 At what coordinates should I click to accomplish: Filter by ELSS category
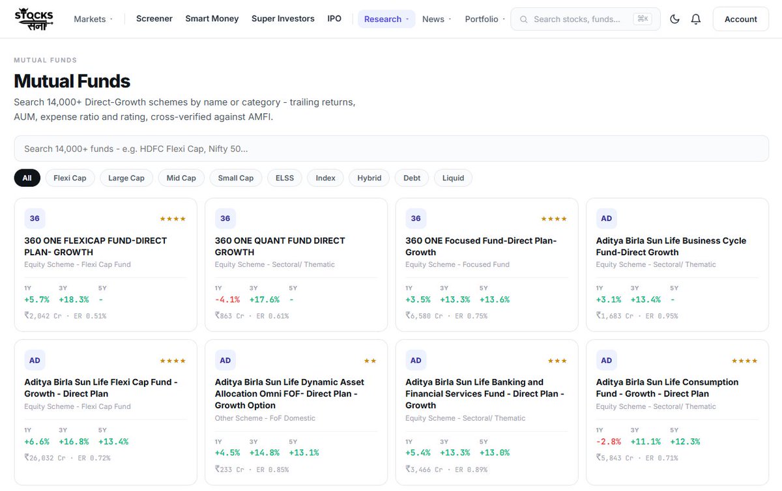point(285,178)
